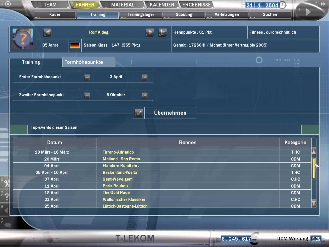Click the T-LEKOM team name
The height and width of the screenshot is (247, 329).
(x=135, y=238)
